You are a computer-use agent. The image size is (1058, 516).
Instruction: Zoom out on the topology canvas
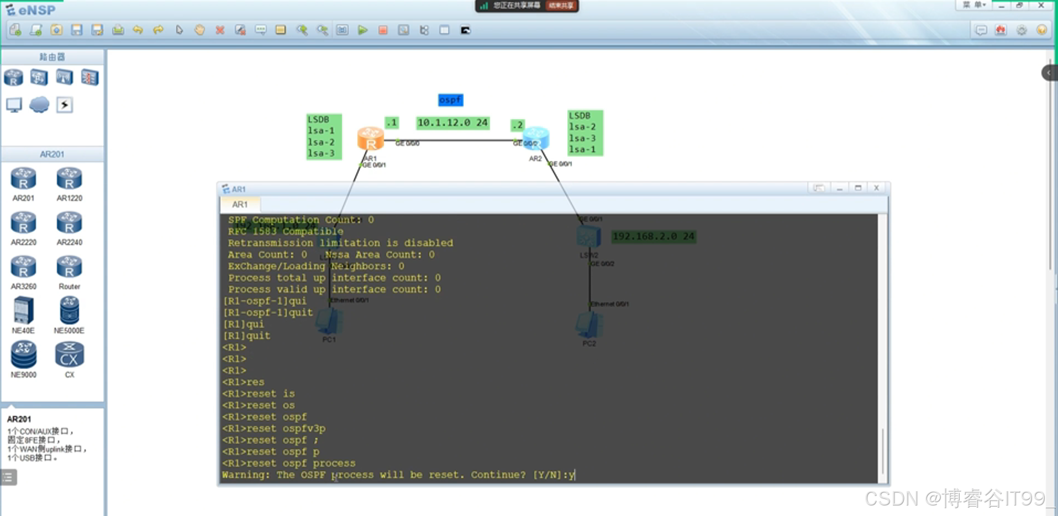[322, 30]
